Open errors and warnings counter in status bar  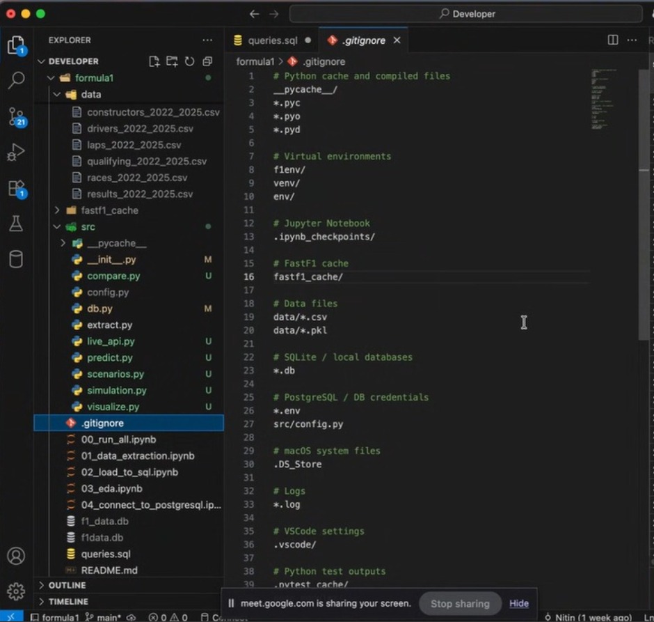coord(168,617)
